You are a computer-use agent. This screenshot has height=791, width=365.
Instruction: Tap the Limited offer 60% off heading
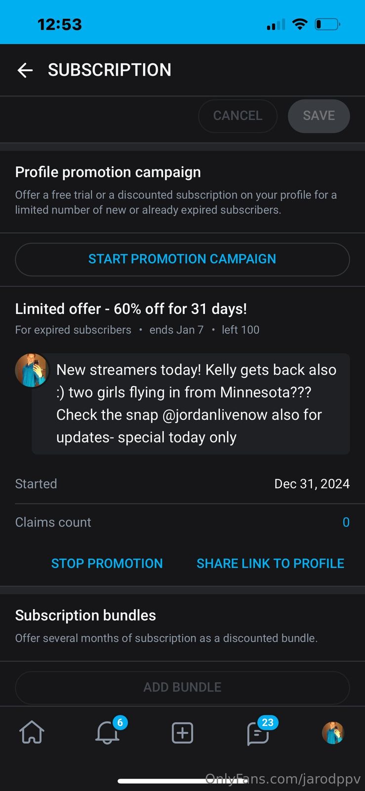131,309
